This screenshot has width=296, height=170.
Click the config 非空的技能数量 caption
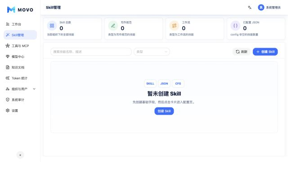click(244, 35)
